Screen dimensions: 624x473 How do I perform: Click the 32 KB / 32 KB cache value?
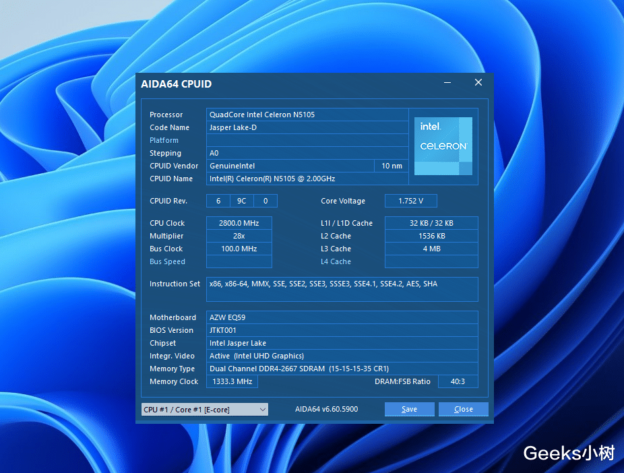coord(431,223)
